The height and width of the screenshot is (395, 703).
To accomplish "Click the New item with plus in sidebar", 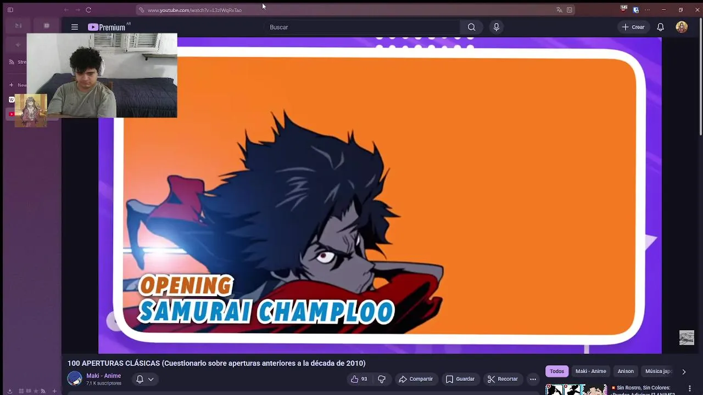I will [18, 85].
